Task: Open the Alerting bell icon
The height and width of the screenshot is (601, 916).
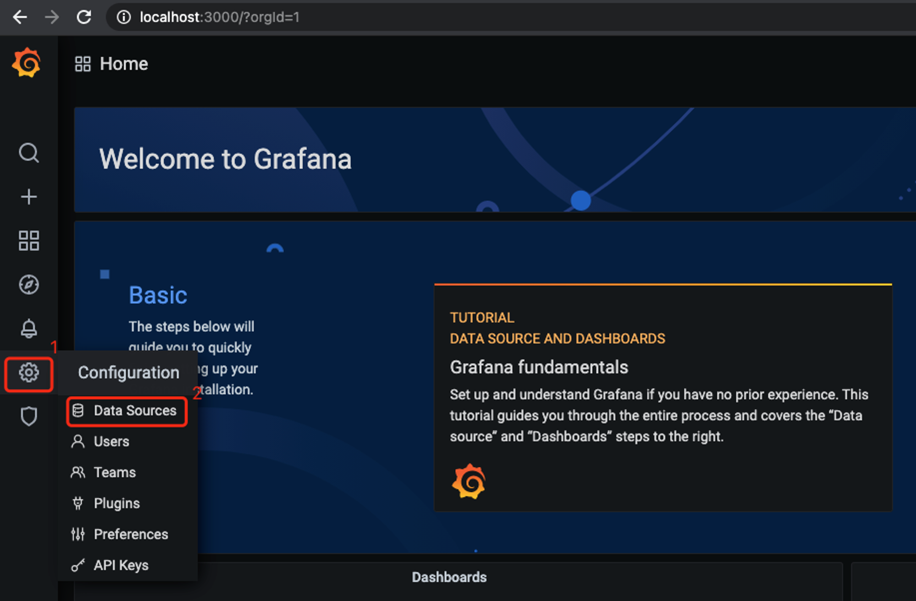Action: (28, 329)
